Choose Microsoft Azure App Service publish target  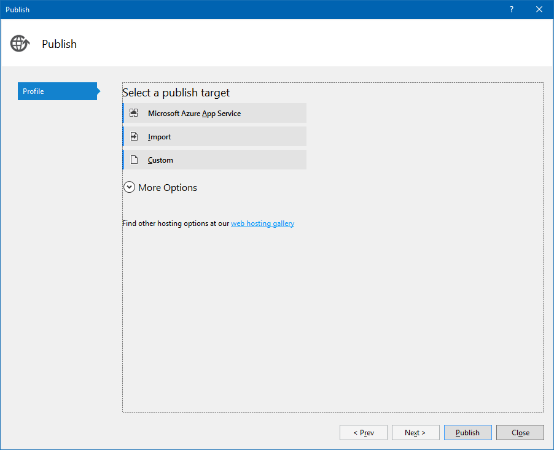194,114
